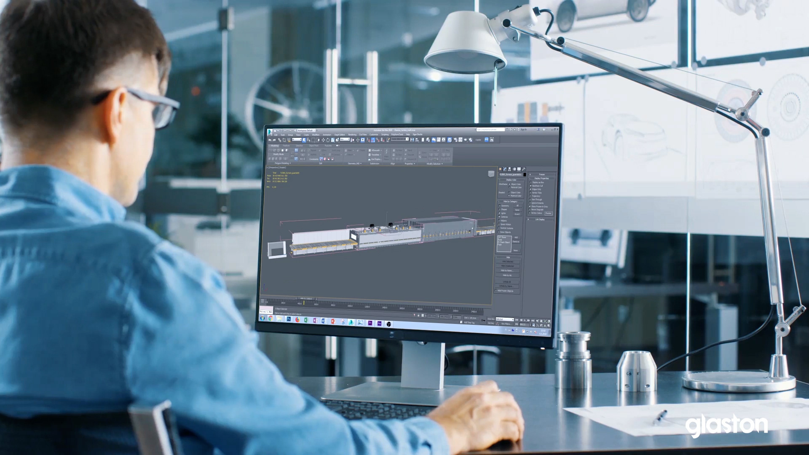Click the Hide Selected button
Viewport: 809px width, 455px height.
point(508,262)
